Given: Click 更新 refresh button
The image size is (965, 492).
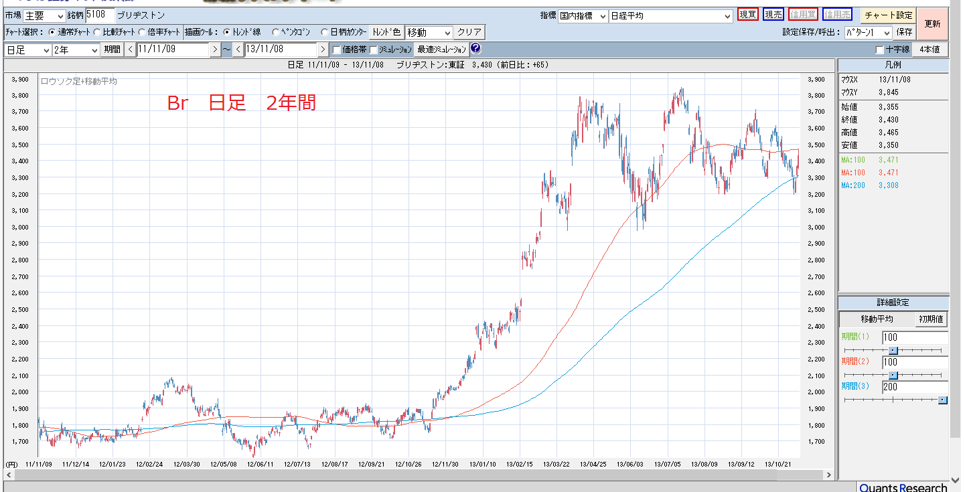Looking at the screenshot, I should pyautogui.click(x=932, y=24).
